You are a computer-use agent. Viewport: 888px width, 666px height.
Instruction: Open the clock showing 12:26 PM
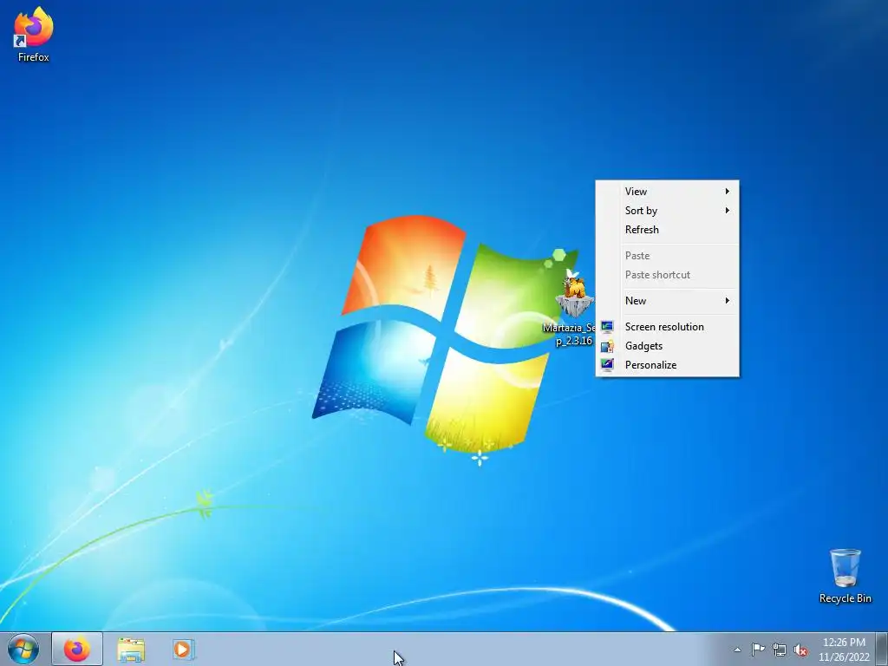(844, 650)
